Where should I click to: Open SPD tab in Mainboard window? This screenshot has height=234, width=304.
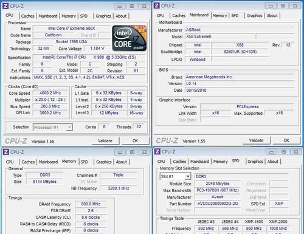click(235, 15)
